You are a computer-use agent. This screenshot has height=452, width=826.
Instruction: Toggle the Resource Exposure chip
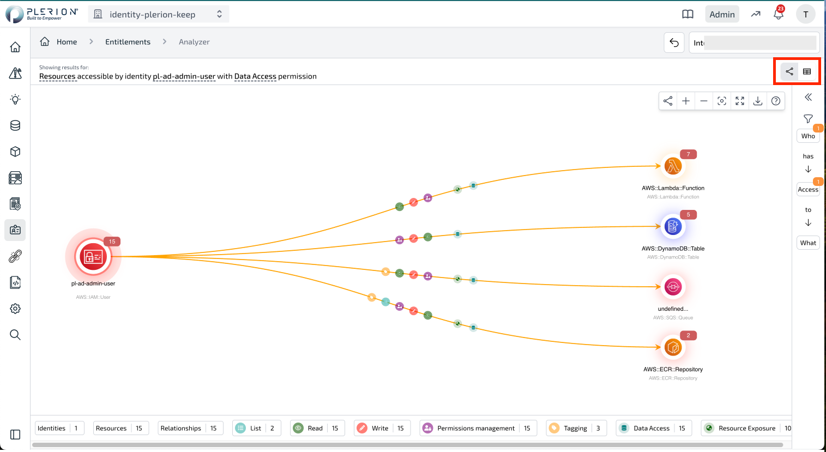[746, 428]
